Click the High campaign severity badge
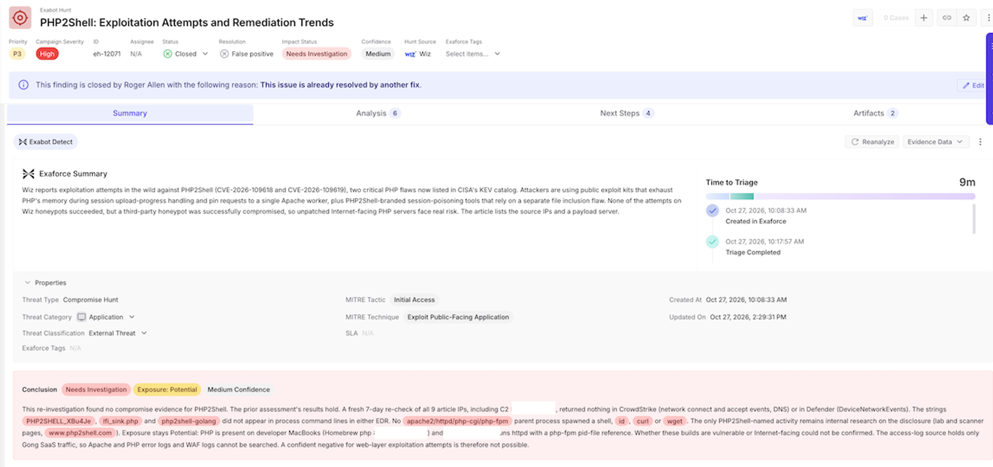This screenshot has width=993, height=467. coord(47,54)
